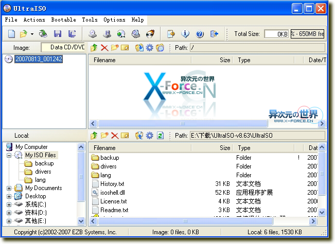The image size is (335, 244).
Task: Click the Local Path field
Action: pyautogui.click(x=257, y=136)
